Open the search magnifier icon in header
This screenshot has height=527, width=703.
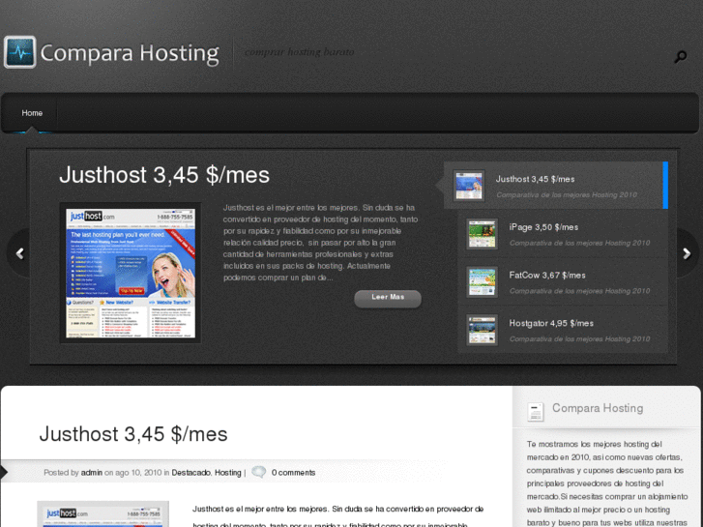click(x=680, y=56)
